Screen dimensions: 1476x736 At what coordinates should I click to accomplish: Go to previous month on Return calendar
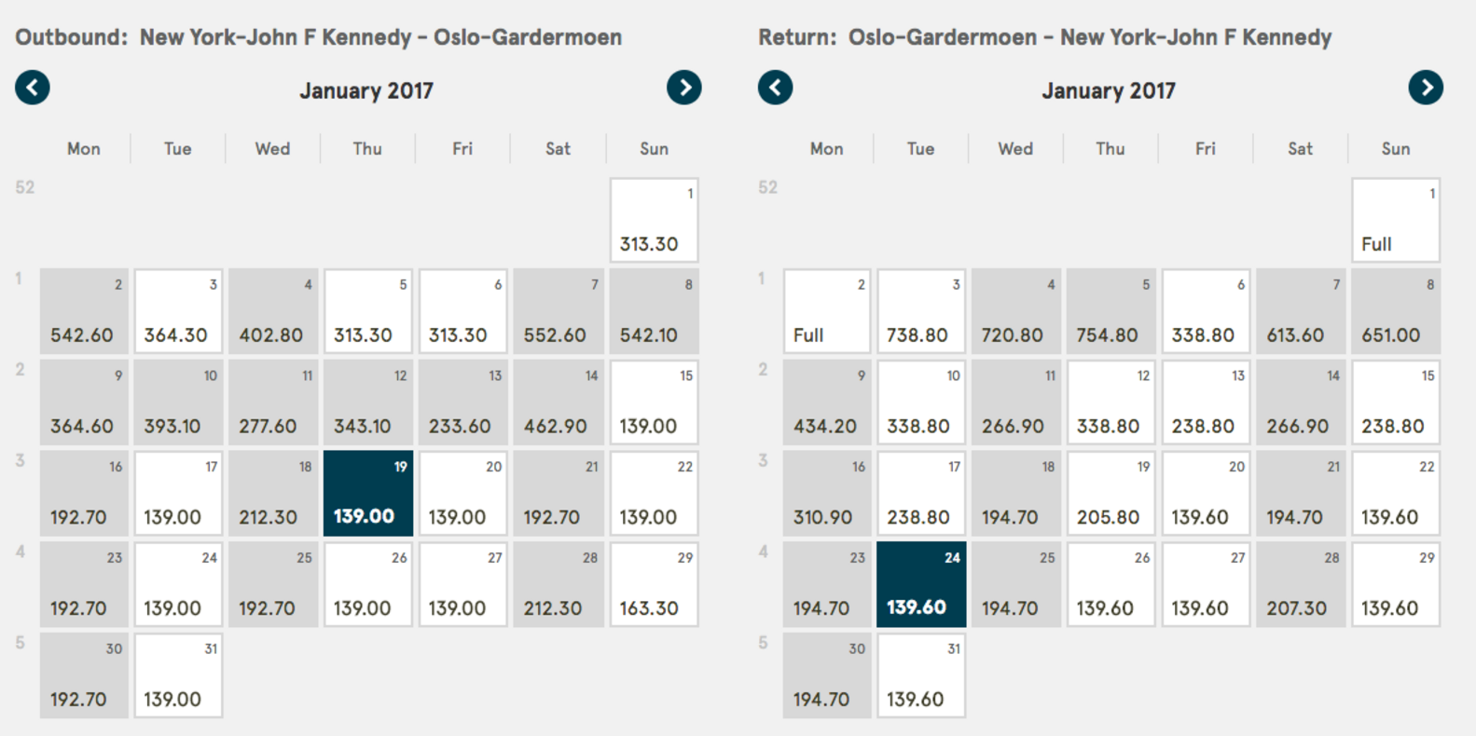click(775, 88)
